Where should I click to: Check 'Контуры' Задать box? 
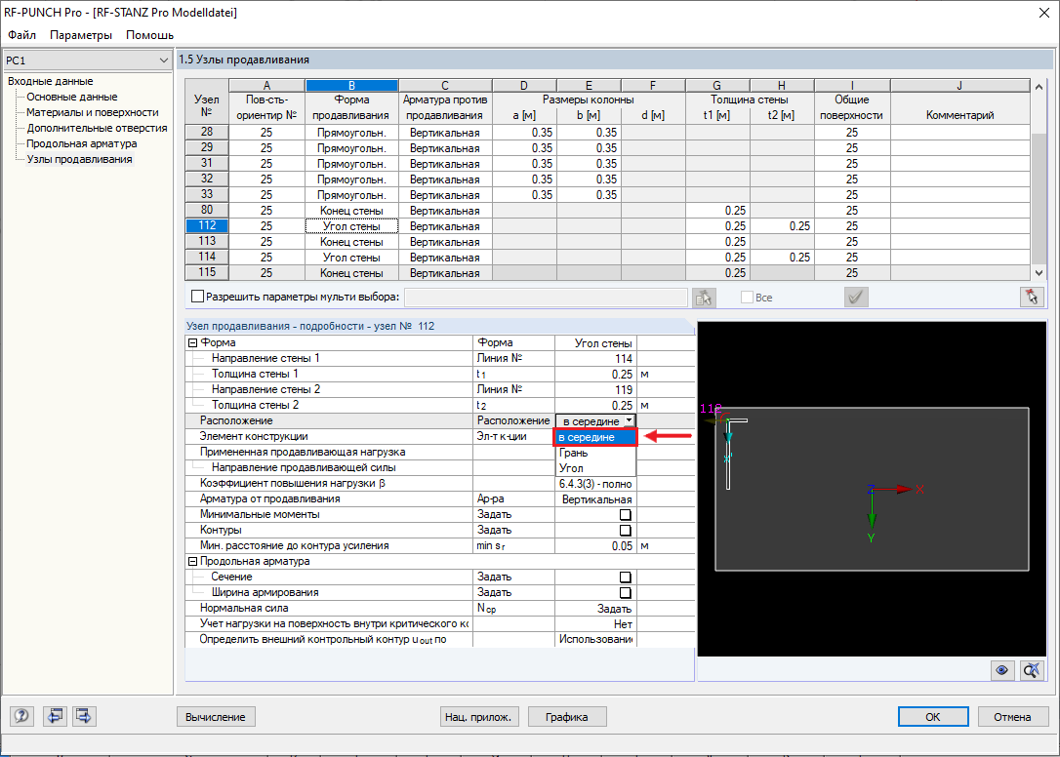coord(626,531)
